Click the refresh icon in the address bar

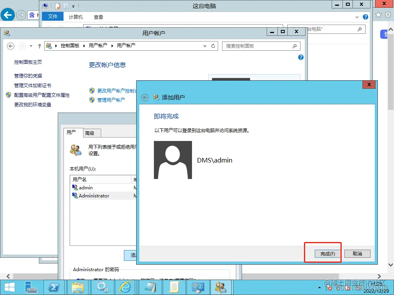tap(214, 45)
